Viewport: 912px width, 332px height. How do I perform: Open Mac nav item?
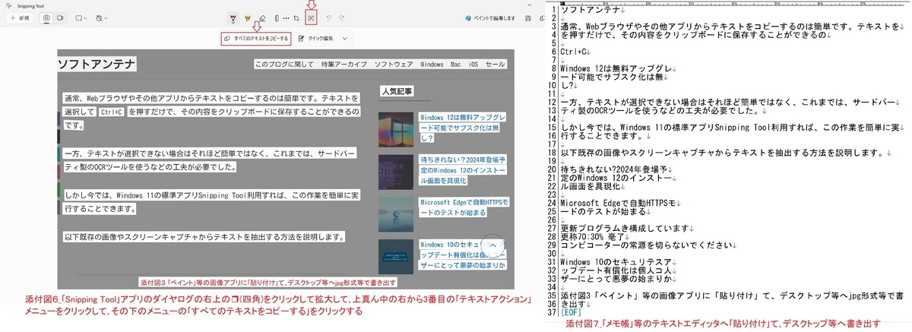tap(456, 65)
